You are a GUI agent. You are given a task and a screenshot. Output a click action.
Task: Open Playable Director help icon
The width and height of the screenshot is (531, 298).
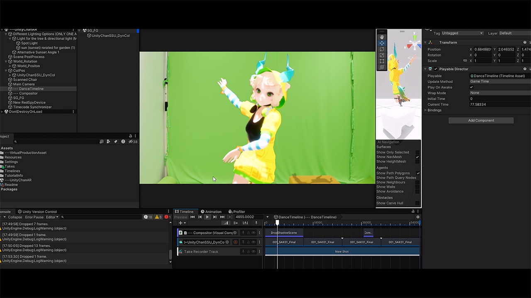tap(525, 69)
